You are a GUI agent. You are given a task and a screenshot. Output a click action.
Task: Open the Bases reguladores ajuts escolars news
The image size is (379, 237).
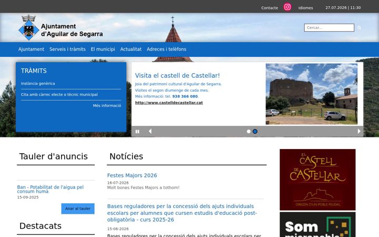(182, 213)
